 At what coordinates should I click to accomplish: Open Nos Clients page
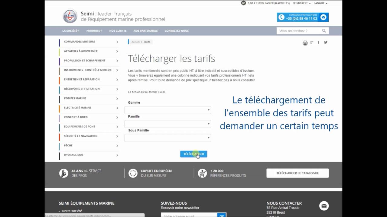pos(118,31)
